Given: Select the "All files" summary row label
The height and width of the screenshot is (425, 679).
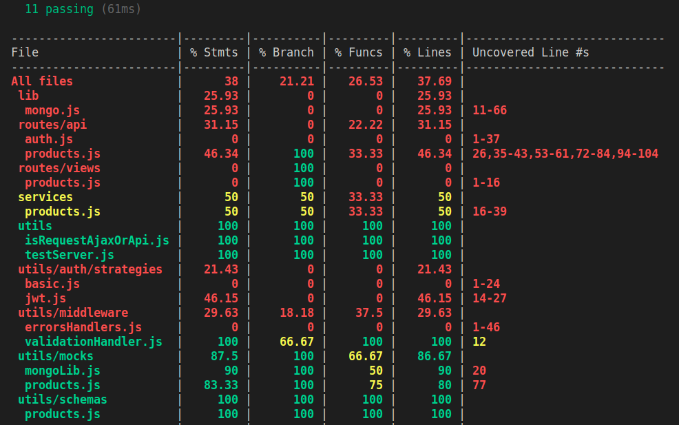Looking at the screenshot, I should [42, 81].
